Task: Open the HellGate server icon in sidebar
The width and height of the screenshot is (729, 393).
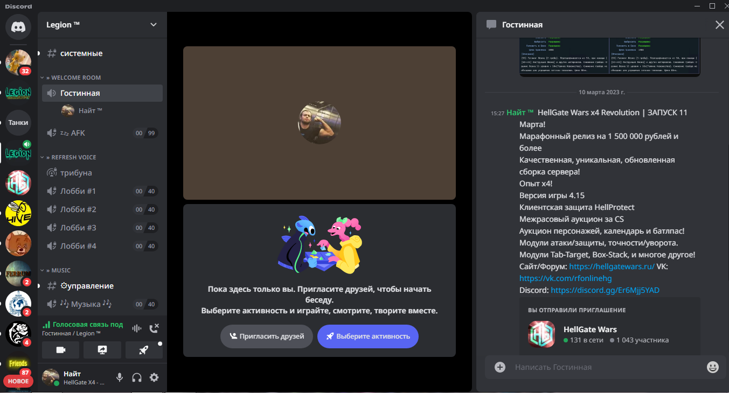Action: pyautogui.click(x=18, y=183)
